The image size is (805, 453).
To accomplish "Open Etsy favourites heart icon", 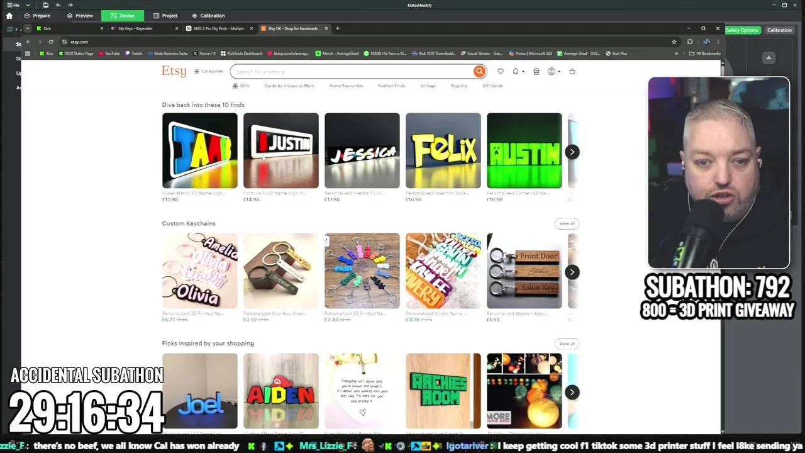I will [x=501, y=72].
